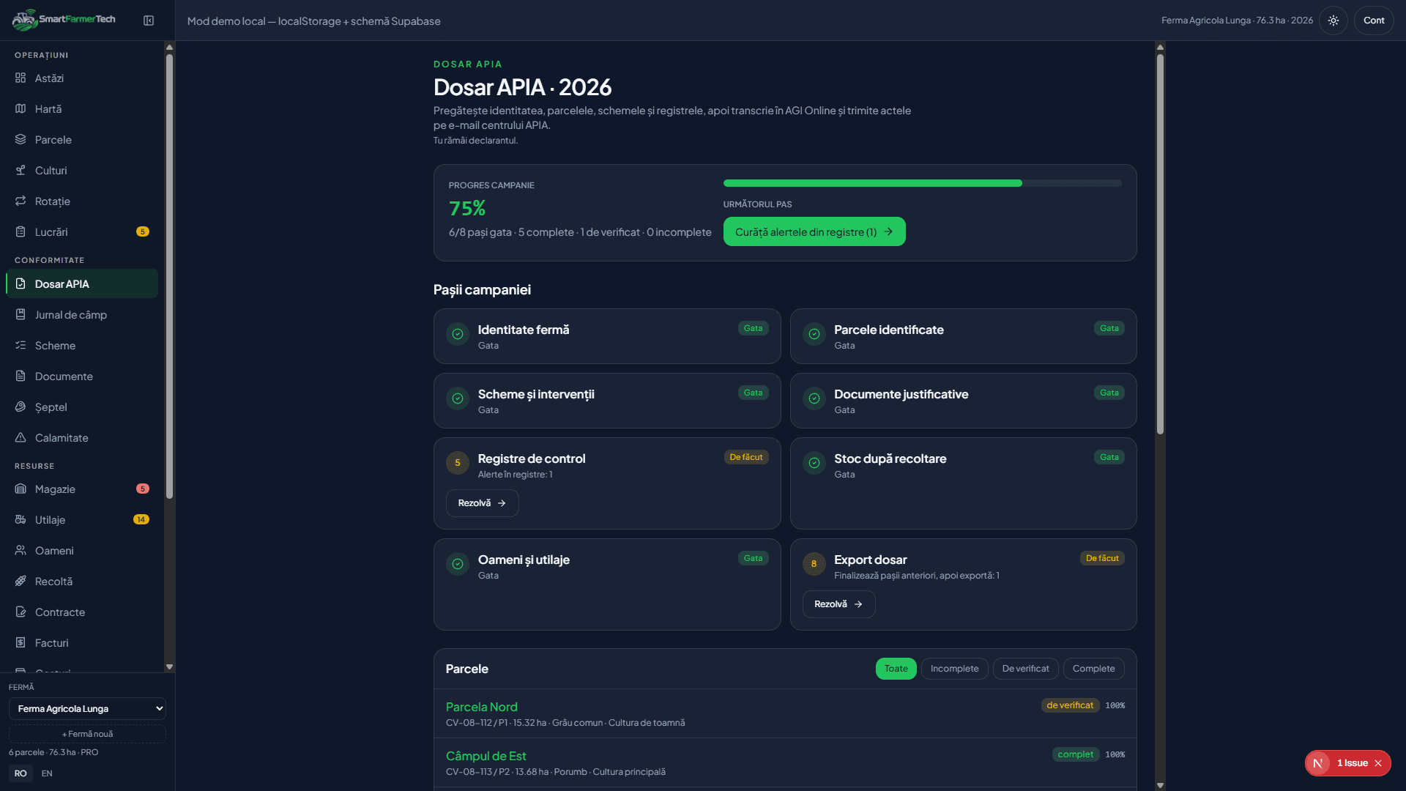Click the sidebar scrollbar thumb

[169, 277]
